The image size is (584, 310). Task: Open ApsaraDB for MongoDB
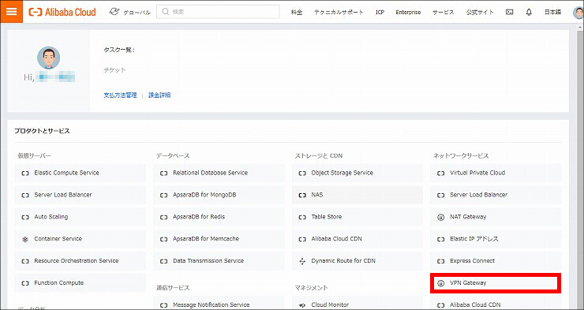pyautogui.click(x=219, y=195)
